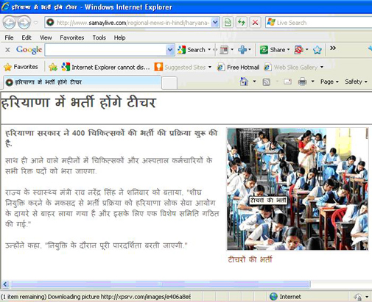This screenshot has height=302, width=372.
Task: Open the Safety command menu
Action: (356, 82)
